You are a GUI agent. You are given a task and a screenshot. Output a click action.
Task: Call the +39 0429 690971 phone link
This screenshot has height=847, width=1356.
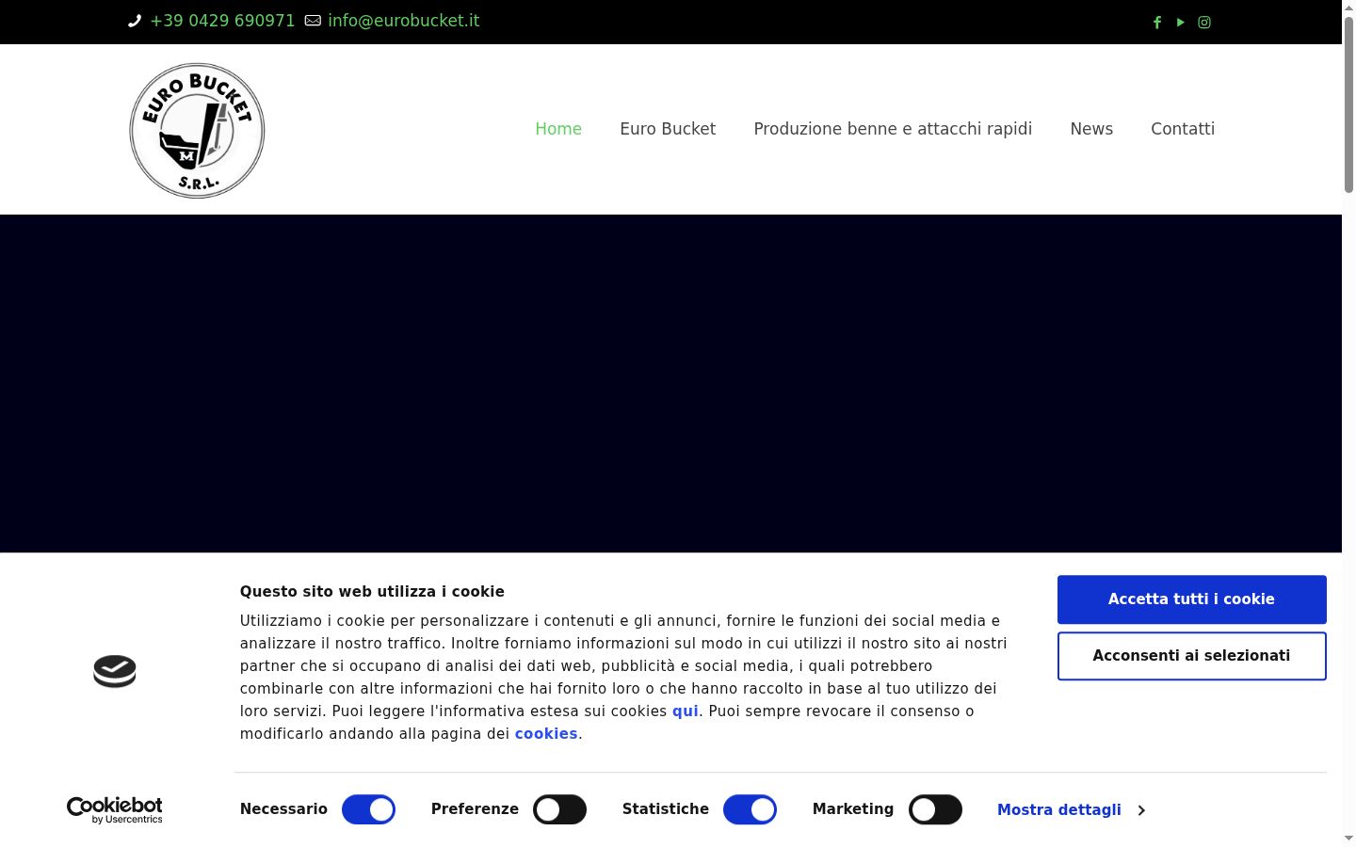click(222, 21)
